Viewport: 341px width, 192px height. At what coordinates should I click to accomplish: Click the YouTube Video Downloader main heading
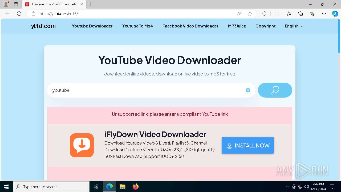click(170, 60)
